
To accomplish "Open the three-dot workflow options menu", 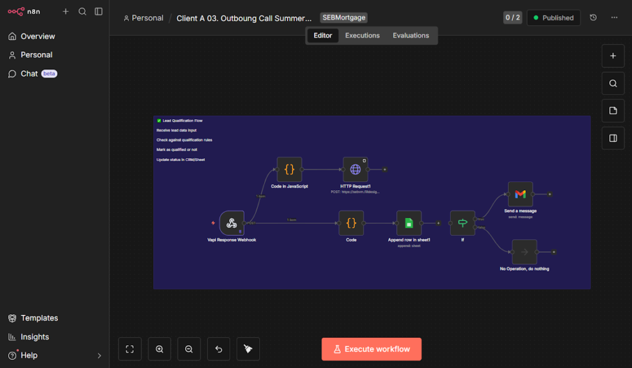I will (x=614, y=18).
